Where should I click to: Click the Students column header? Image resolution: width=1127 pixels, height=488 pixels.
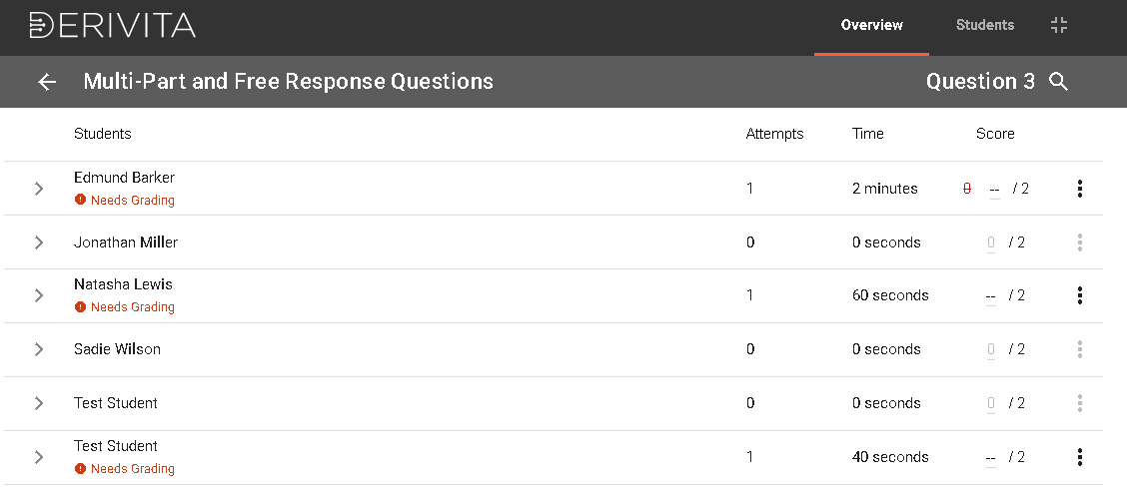[x=103, y=134]
